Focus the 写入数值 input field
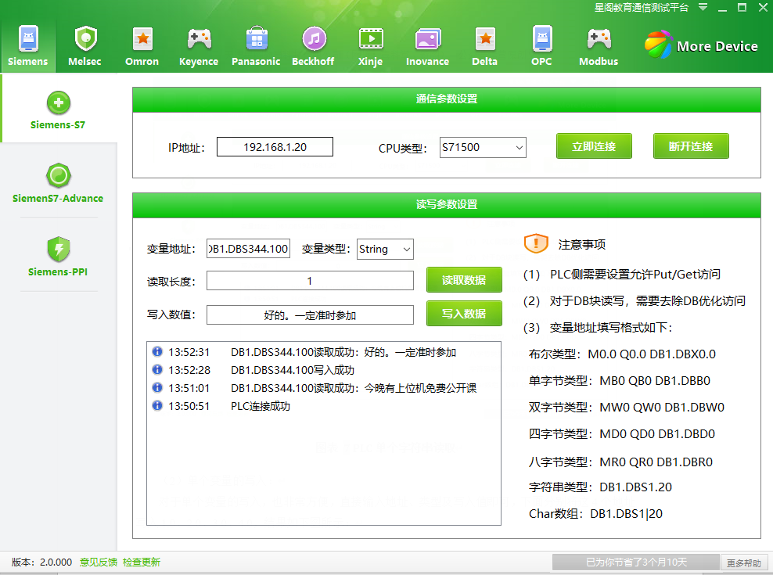The width and height of the screenshot is (773, 575). tap(310, 315)
